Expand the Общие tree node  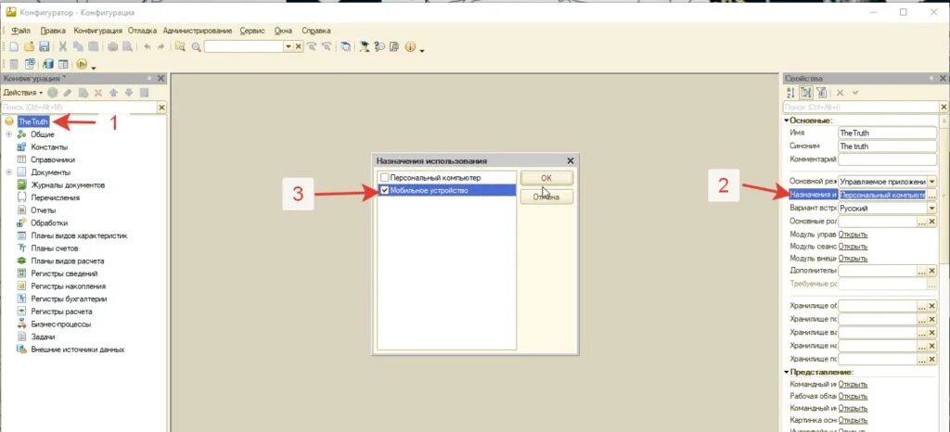[x=8, y=134]
